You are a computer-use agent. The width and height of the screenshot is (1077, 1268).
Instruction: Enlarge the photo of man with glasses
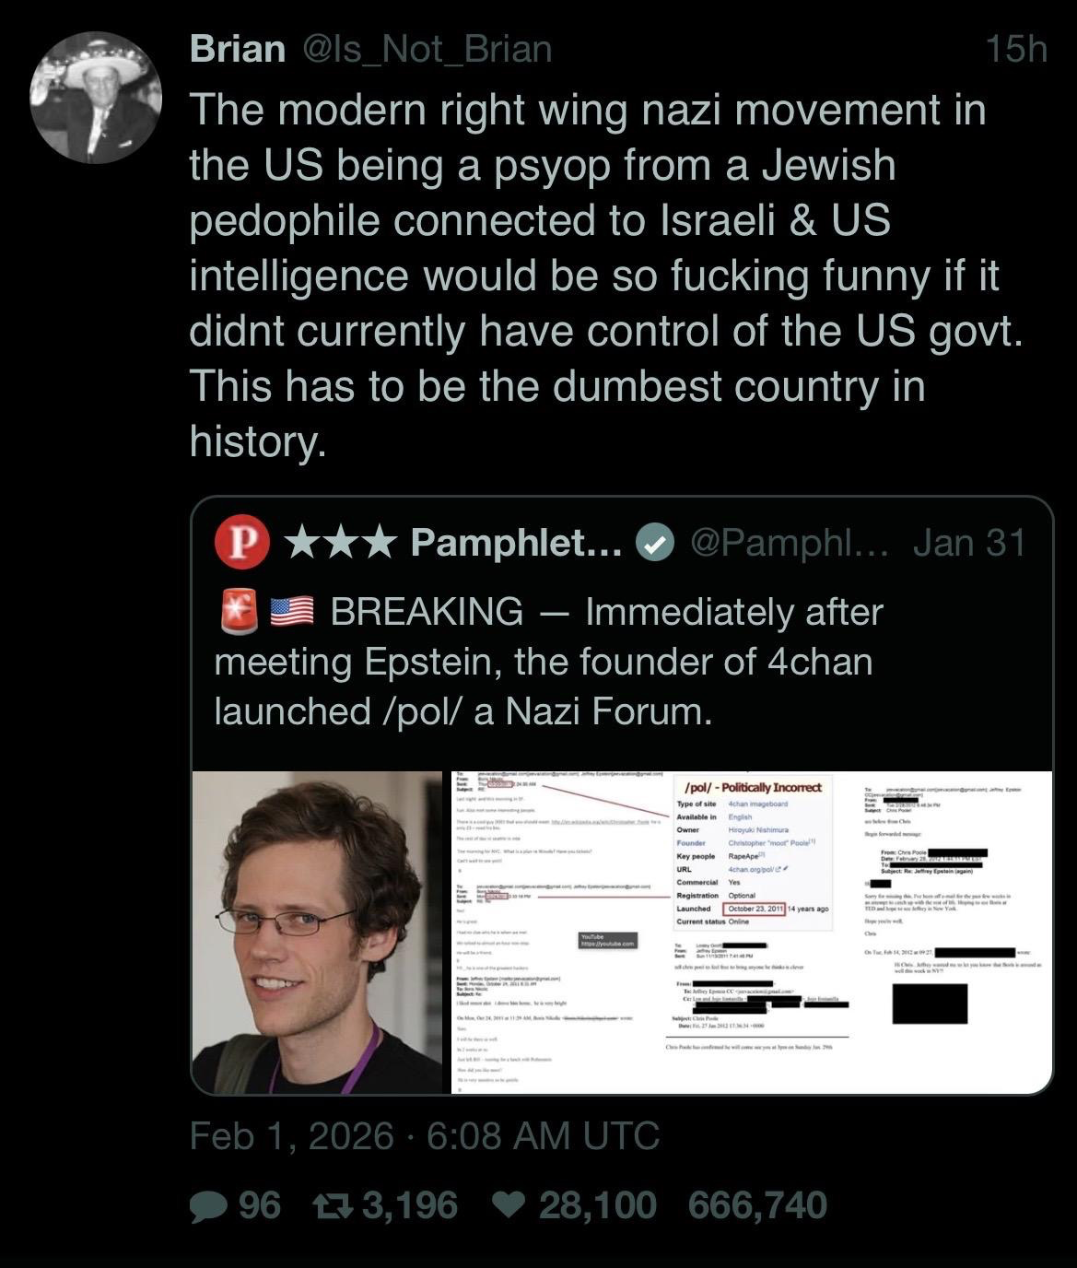pyautogui.click(x=322, y=932)
